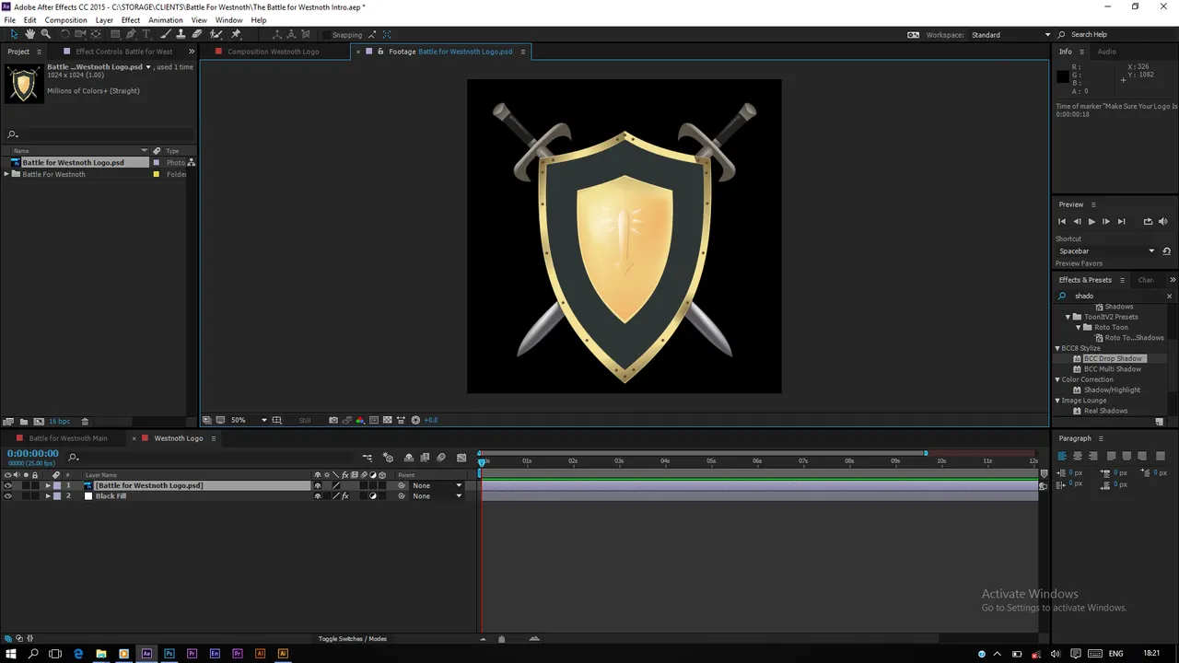This screenshot has width=1179, height=663.
Task: Open the Workspace Standard dropdown
Action: [1010, 35]
